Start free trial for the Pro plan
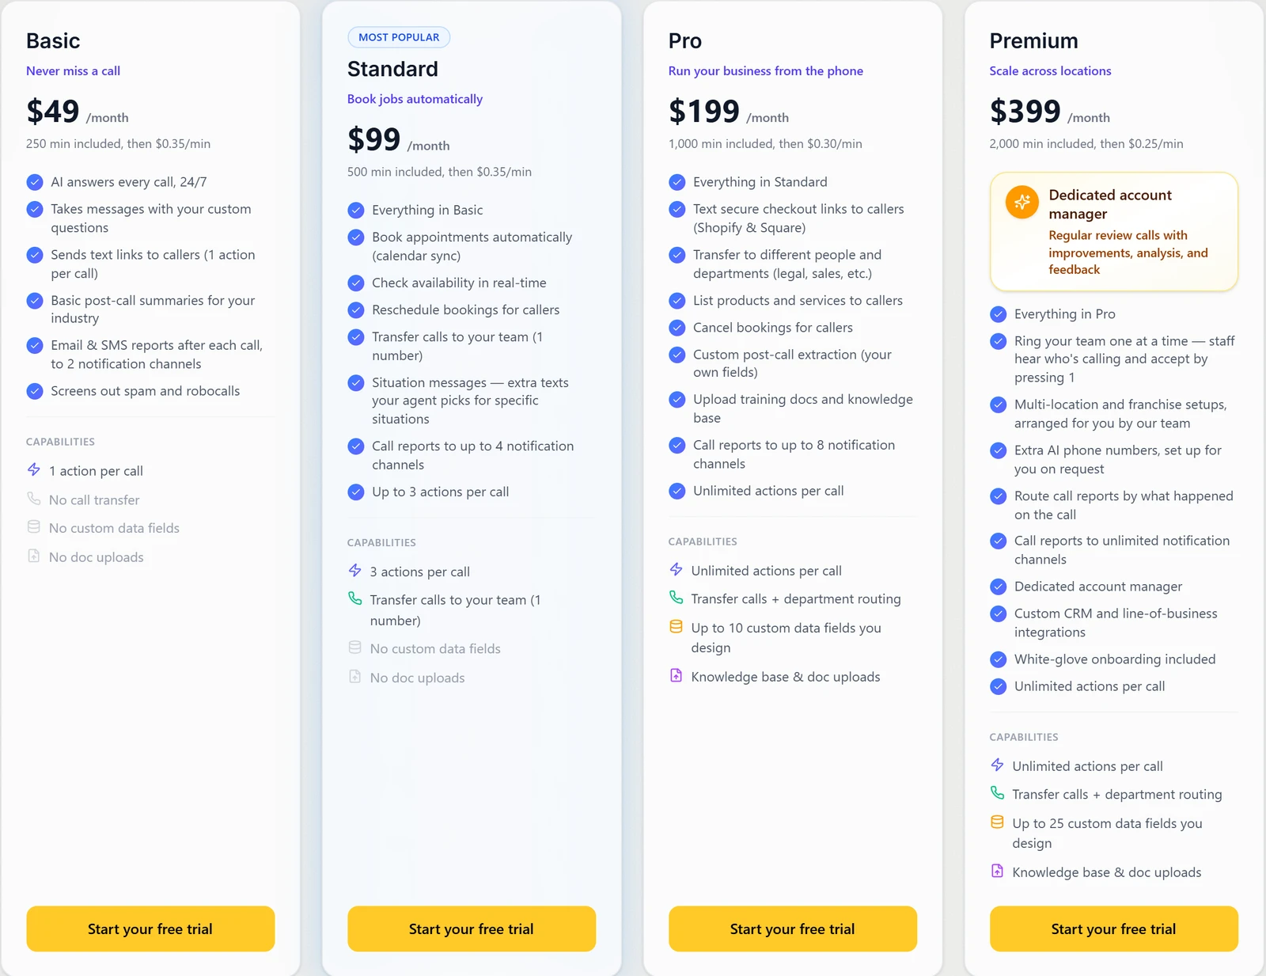 tap(793, 929)
